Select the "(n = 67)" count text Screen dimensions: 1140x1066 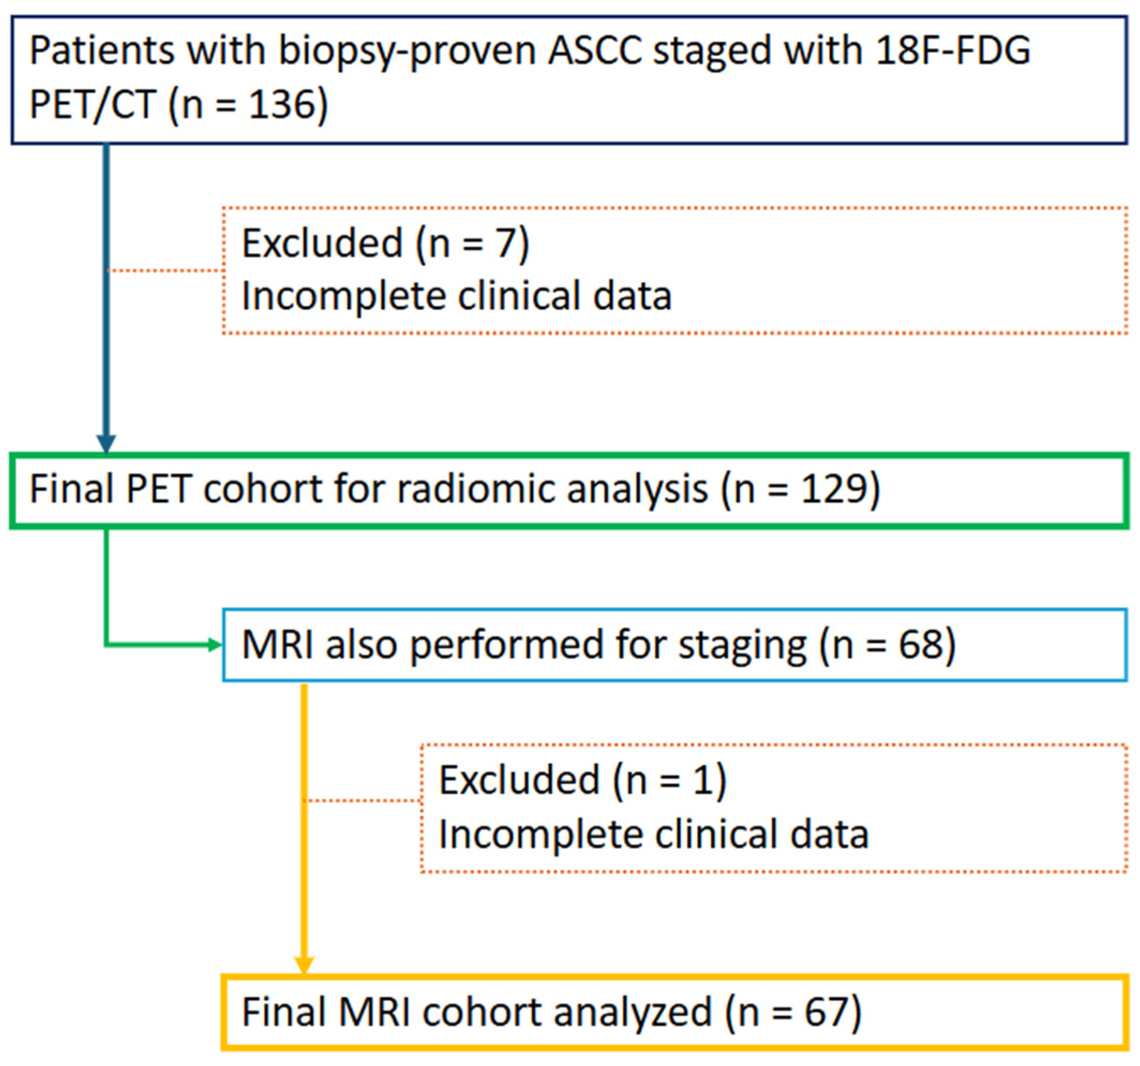coord(793,1012)
